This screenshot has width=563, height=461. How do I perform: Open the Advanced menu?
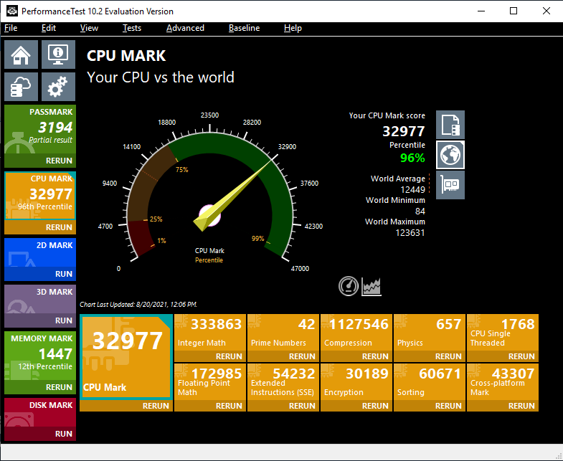tap(185, 28)
